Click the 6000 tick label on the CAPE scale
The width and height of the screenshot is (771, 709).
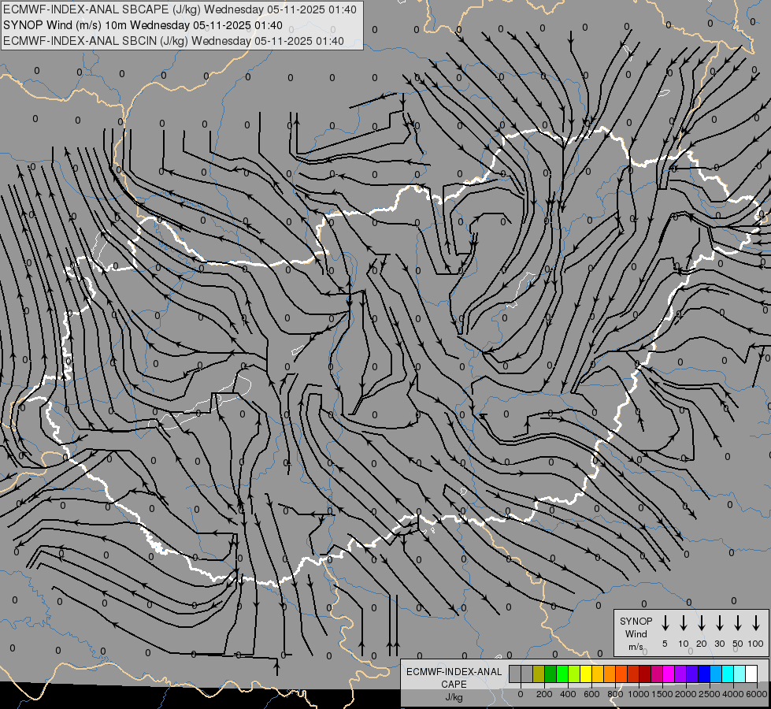757,694
